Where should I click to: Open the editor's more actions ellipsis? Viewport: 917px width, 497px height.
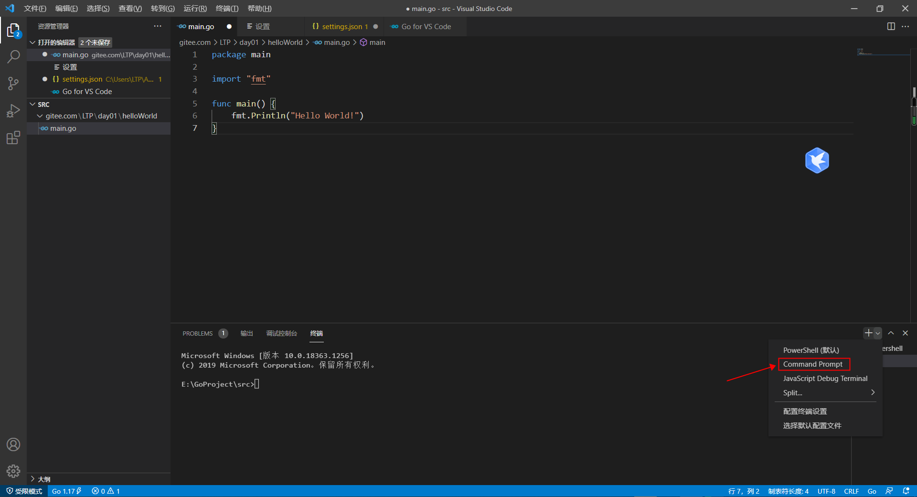[x=905, y=26]
